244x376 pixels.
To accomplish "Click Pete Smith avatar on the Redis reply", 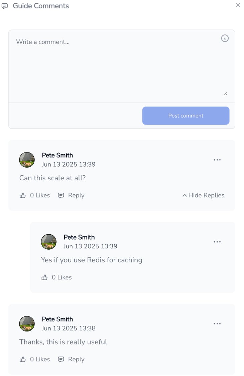I will 48,242.
